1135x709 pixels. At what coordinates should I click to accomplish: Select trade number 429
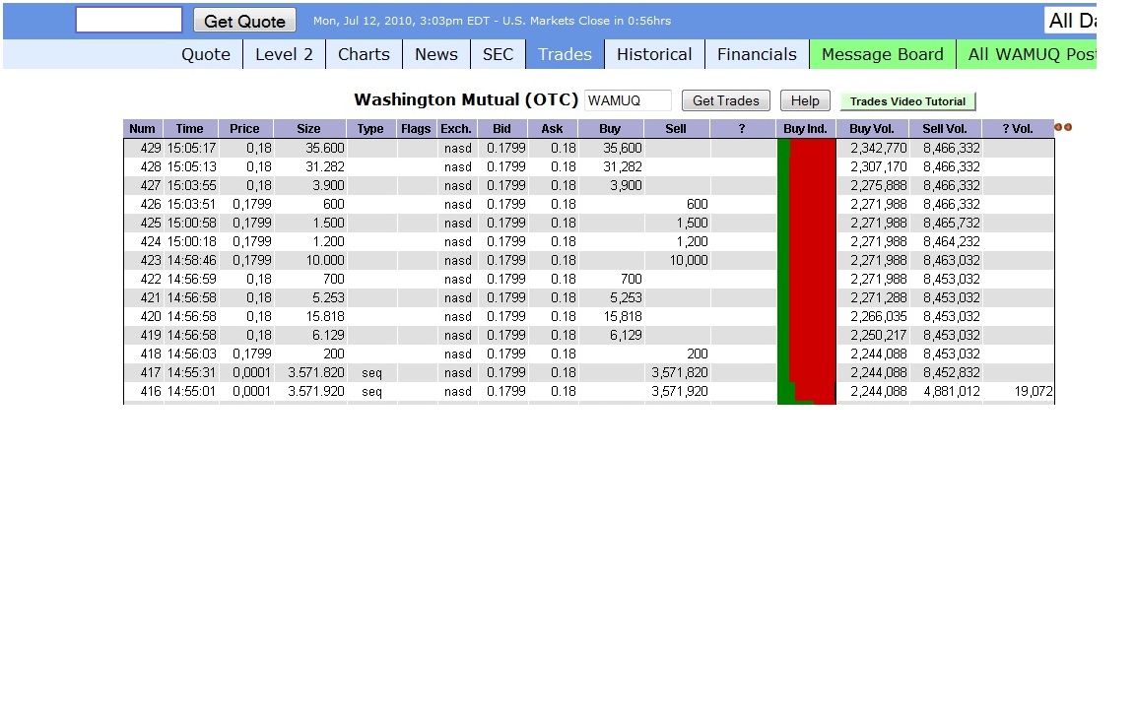pyautogui.click(x=151, y=148)
